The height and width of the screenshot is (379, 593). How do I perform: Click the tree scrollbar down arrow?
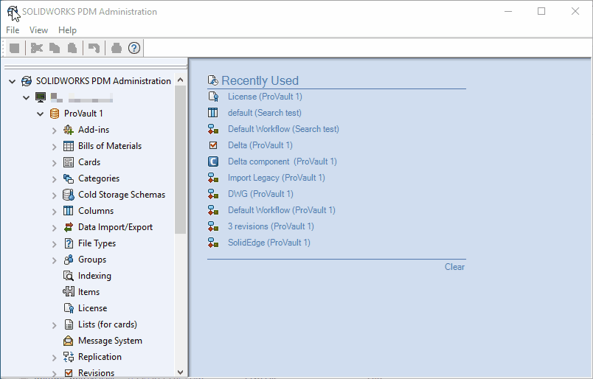[181, 372]
